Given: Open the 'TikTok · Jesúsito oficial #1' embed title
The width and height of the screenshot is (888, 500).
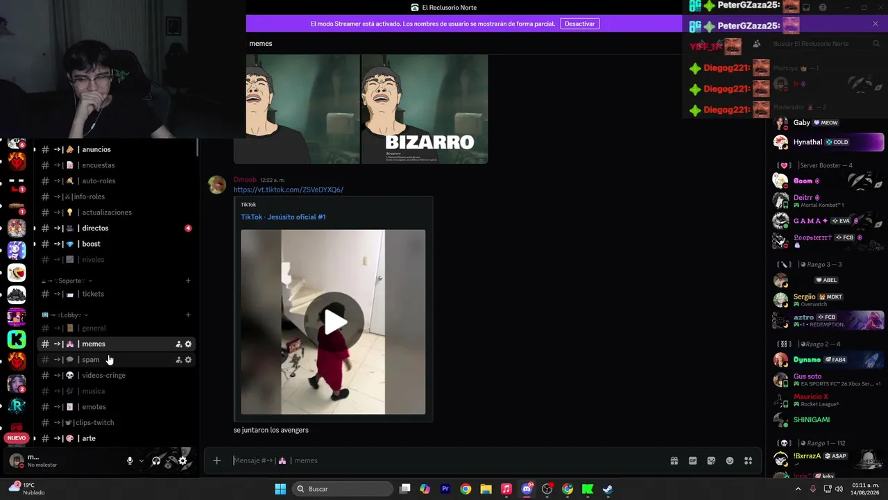Looking at the screenshot, I should click(x=283, y=217).
